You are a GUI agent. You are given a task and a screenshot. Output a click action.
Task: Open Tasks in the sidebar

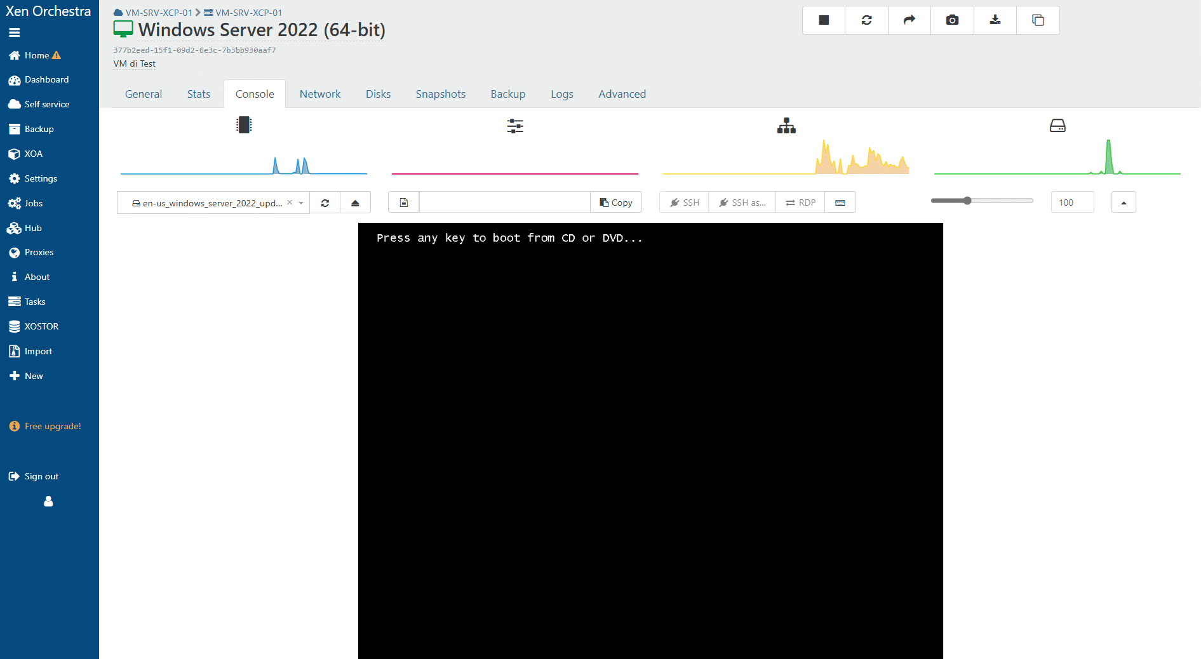tap(27, 302)
